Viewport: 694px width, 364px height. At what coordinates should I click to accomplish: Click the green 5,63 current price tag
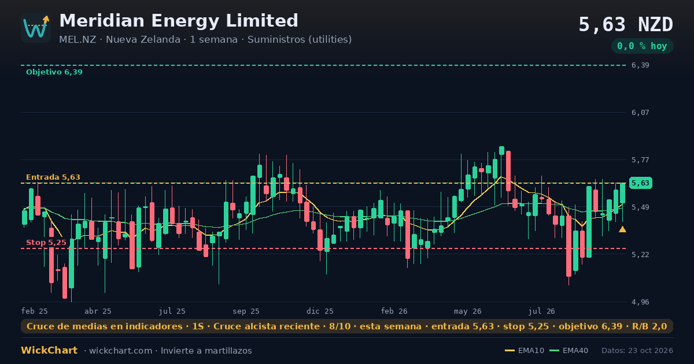(640, 183)
